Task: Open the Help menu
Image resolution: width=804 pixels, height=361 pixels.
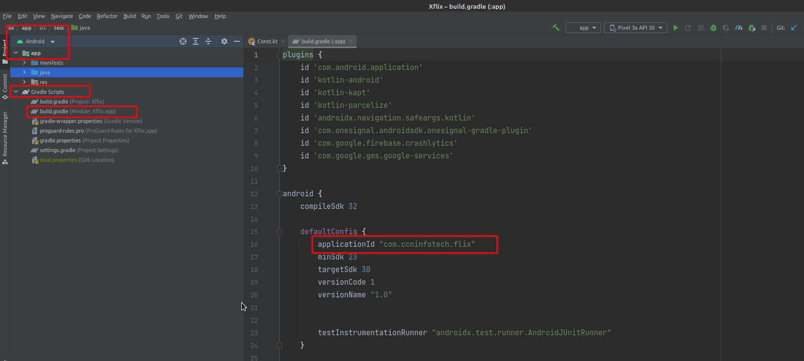Action: (220, 16)
